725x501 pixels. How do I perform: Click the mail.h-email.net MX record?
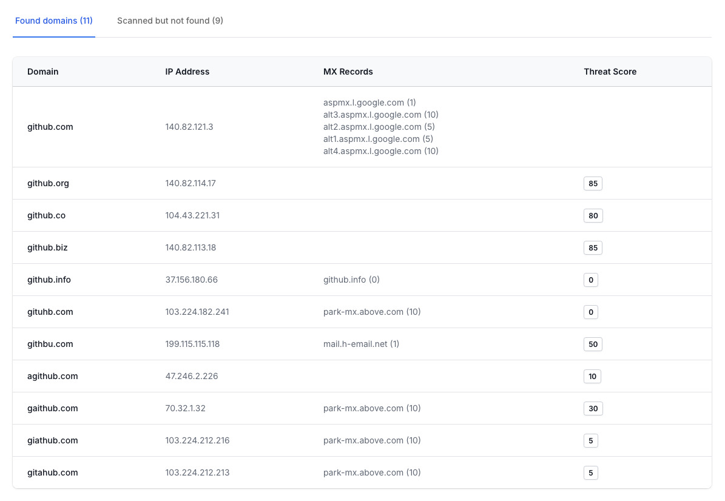[x=361, y=344]
